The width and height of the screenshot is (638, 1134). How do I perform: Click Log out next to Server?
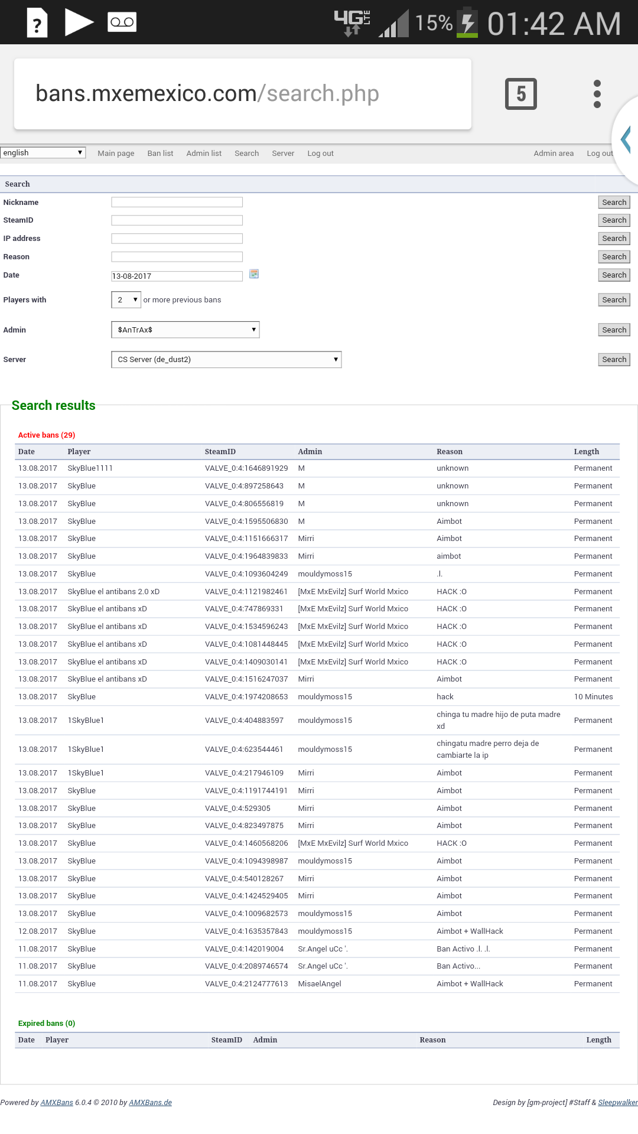tap(320, 154)
